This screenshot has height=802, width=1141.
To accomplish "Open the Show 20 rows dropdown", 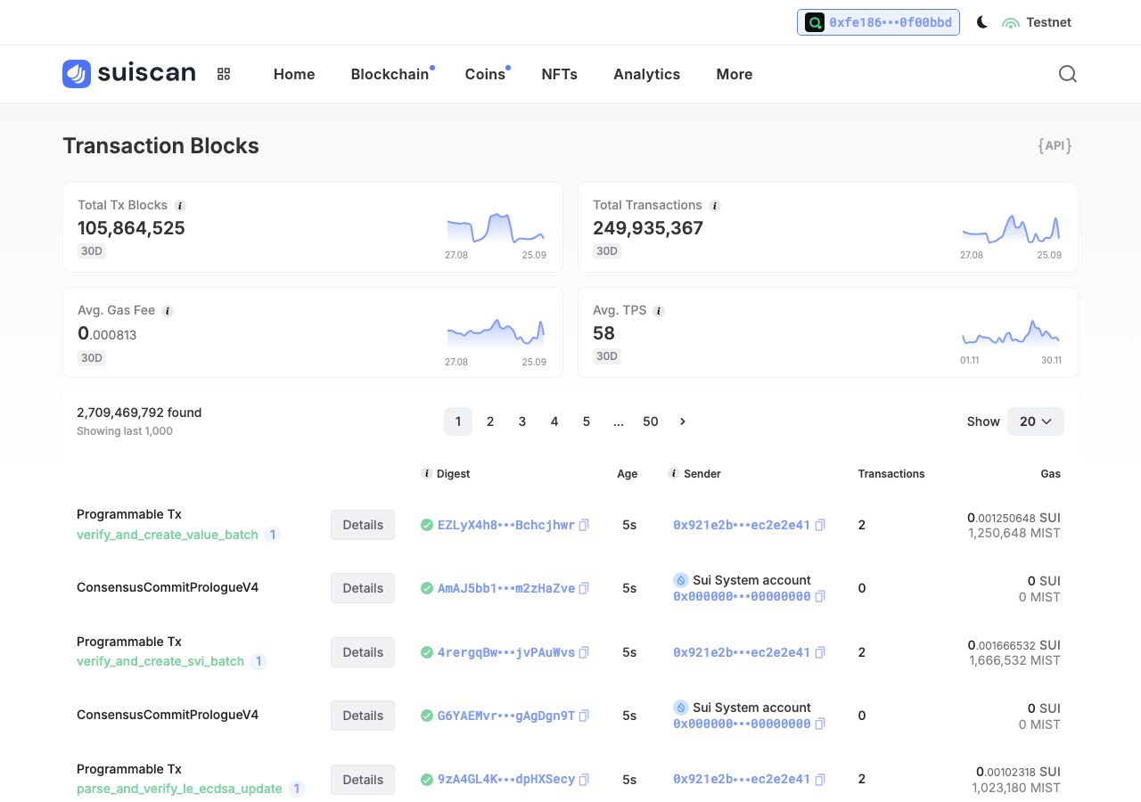I will coord(1036,421).
